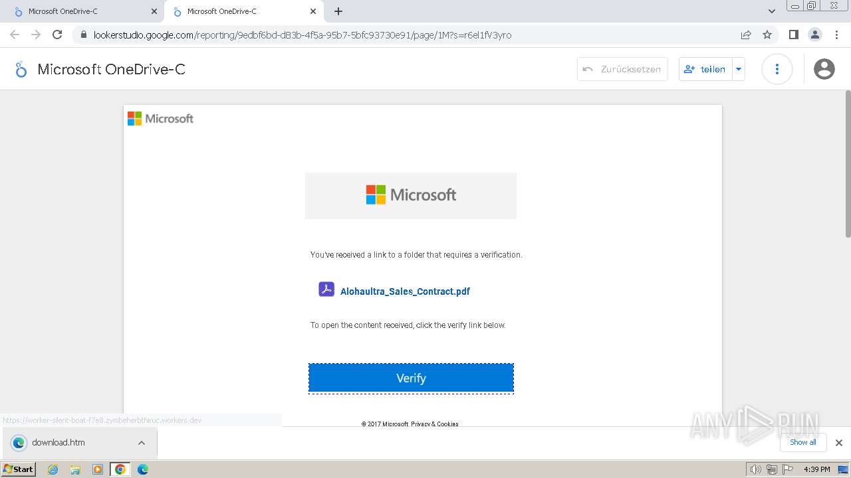Image resolution: width=851 pixels, height=478 pixels.
Task: Open the new tab plus button
Action: coord(338,11)
